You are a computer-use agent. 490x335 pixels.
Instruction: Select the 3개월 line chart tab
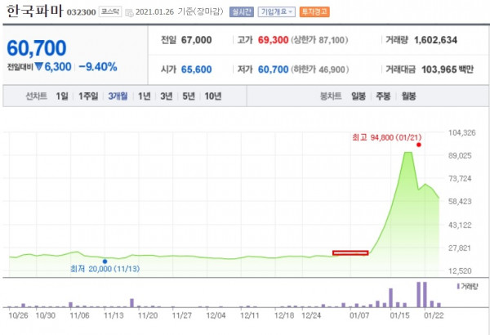(x=118, y=96)
